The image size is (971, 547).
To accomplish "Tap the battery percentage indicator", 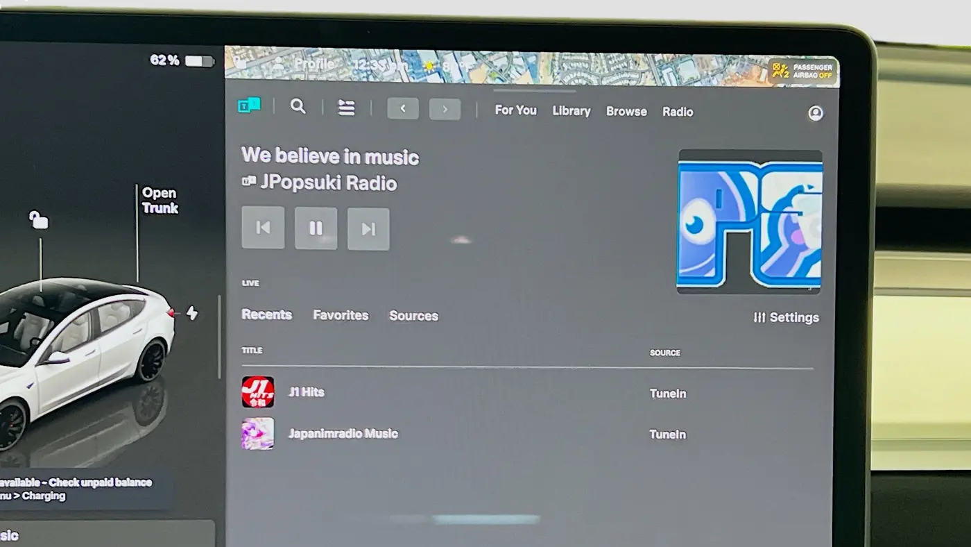I will click(x=182, y=60).
